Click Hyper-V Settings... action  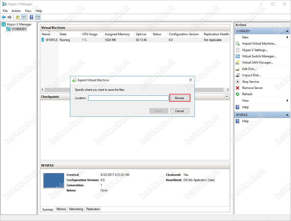(x=255, y=50)
